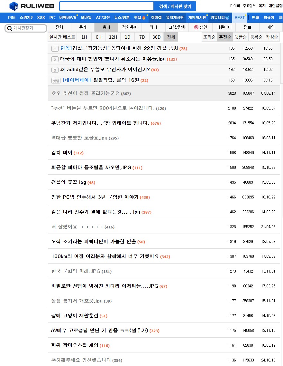283x366 pixels.
Task: Click the 19+ adult icon beside 성인 category
Action: [x=196, y=27]
